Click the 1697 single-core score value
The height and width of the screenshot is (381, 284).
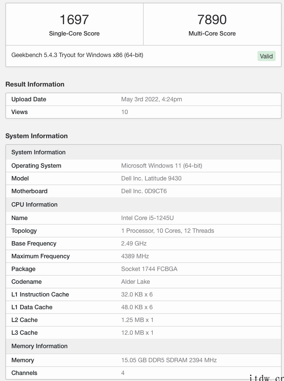click(74, 20)
